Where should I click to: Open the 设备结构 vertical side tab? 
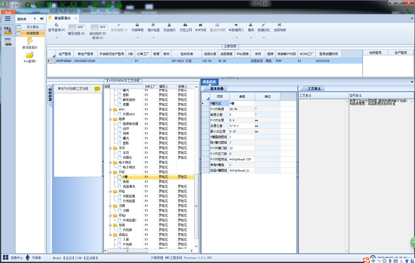click(50, 95)
